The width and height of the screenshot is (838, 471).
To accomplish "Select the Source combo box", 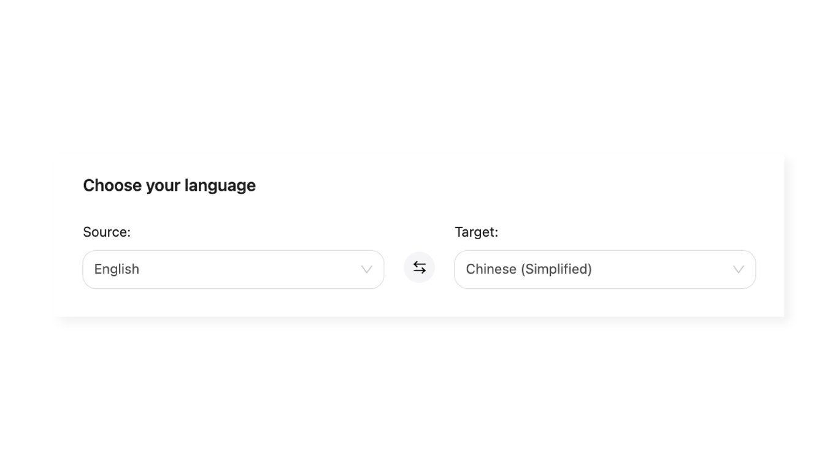I will (x=233, y=269).
